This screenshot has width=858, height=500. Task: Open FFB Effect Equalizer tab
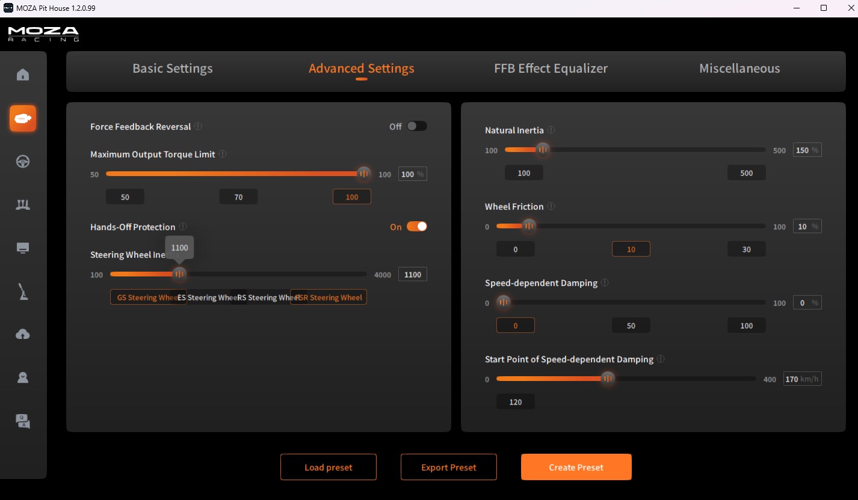[x=551, y=69]
